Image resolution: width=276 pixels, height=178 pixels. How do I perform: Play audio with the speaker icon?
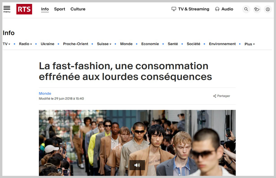tap(137, 165)
